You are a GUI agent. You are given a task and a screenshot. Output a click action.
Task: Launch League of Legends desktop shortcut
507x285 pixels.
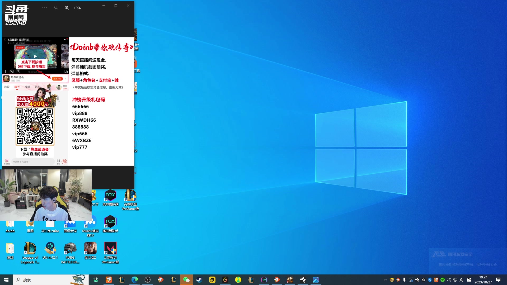pos(30,253)
